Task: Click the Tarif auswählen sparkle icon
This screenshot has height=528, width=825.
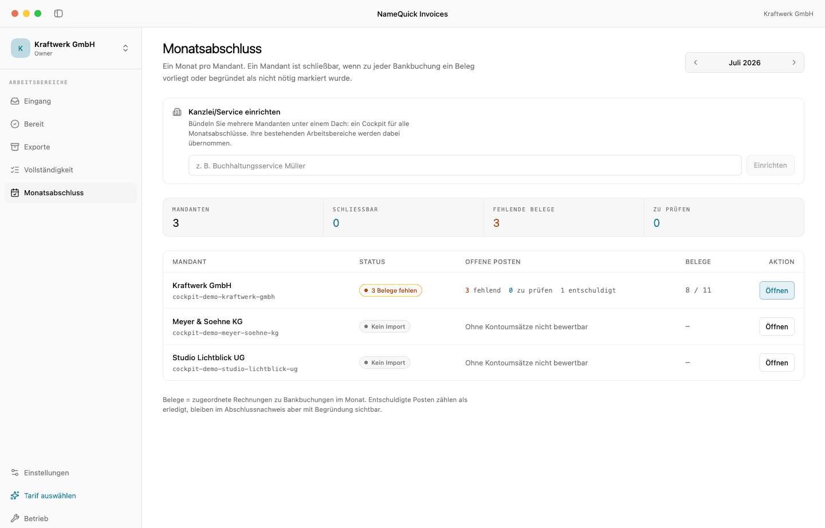Action: pyautogui.click(x=15, y=496)
